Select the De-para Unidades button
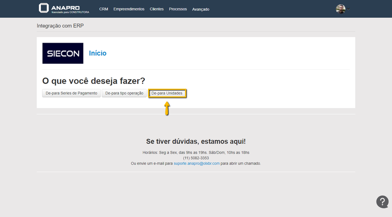This screenshot has width=392, height=217. [x=167, y=93]
